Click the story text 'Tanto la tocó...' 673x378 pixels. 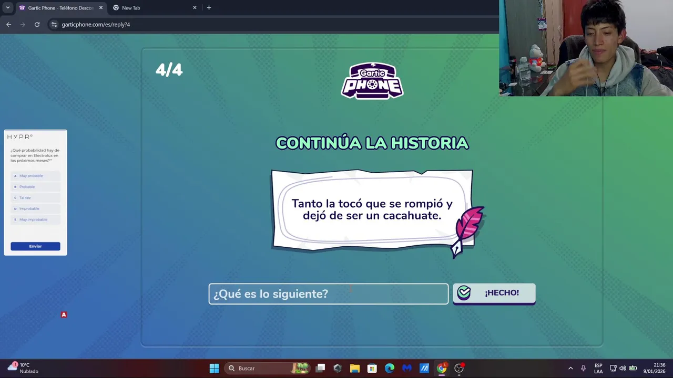(372, 209)
